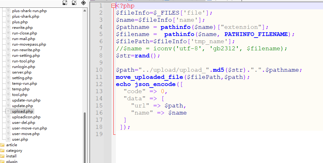Image resolution: width=323 pixels, height=163 pixels.
Task: Open run-close.php file
Action: [x=25, y=33]
